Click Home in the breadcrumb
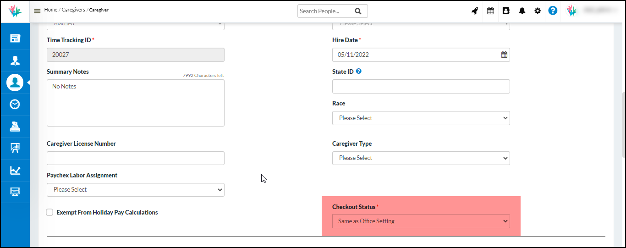626x248 pixels. (x=51, y=10)
